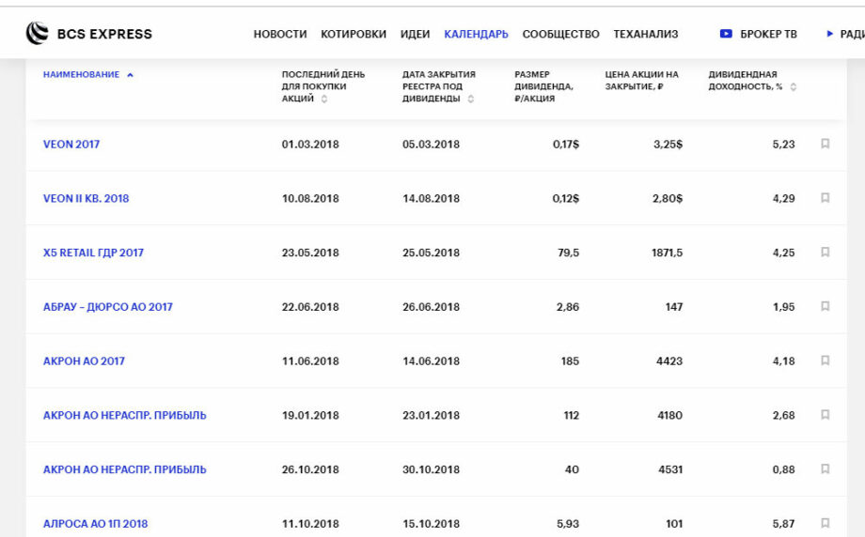Bookmark the Абрау – Дюрсо АО 2017 row

825,307
